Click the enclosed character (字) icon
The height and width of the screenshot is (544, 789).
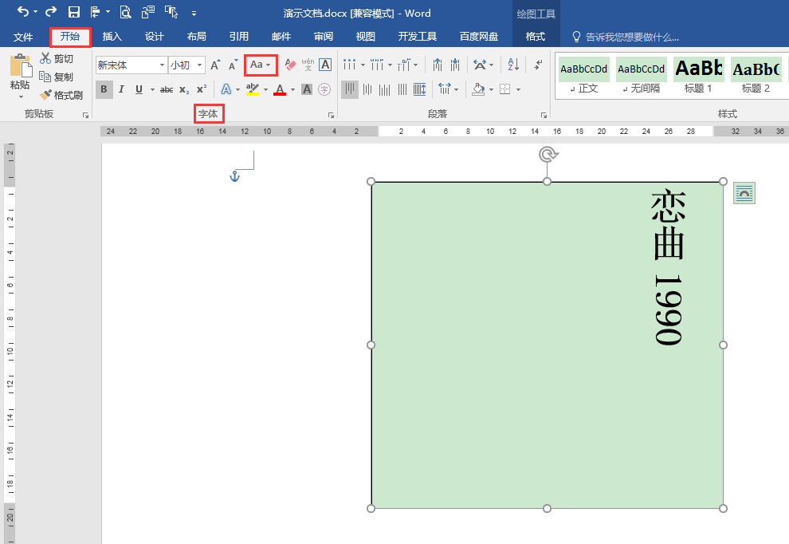(x=324, y=89)
